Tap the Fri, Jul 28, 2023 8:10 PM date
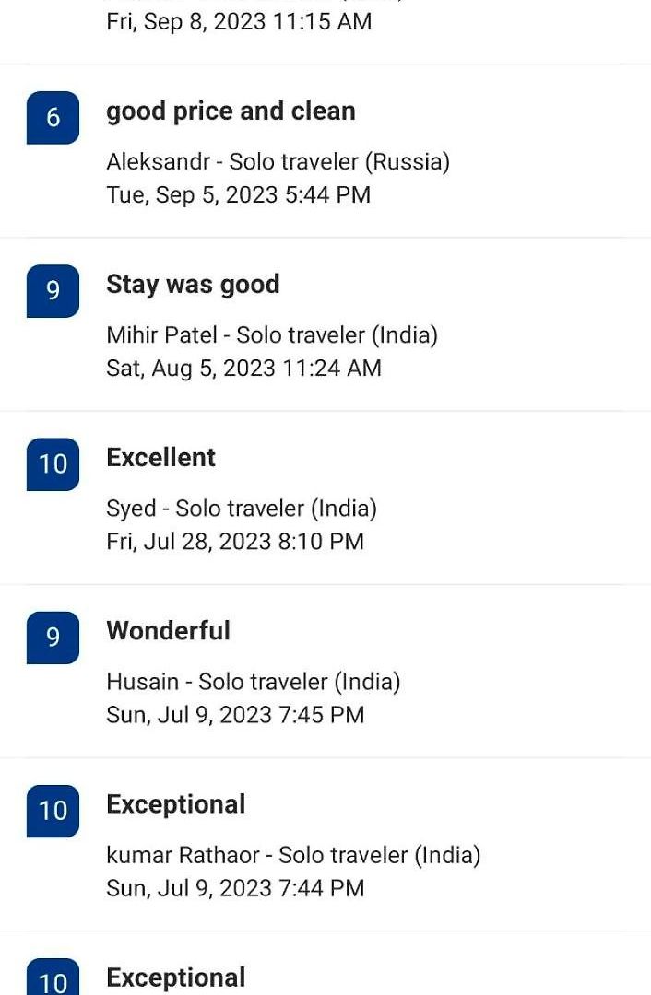The image size is (651, 995). coord(235,542)
